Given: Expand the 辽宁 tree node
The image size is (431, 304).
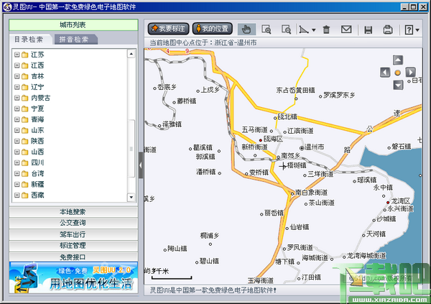Looking at the screenshot, I should pos(17,87).
